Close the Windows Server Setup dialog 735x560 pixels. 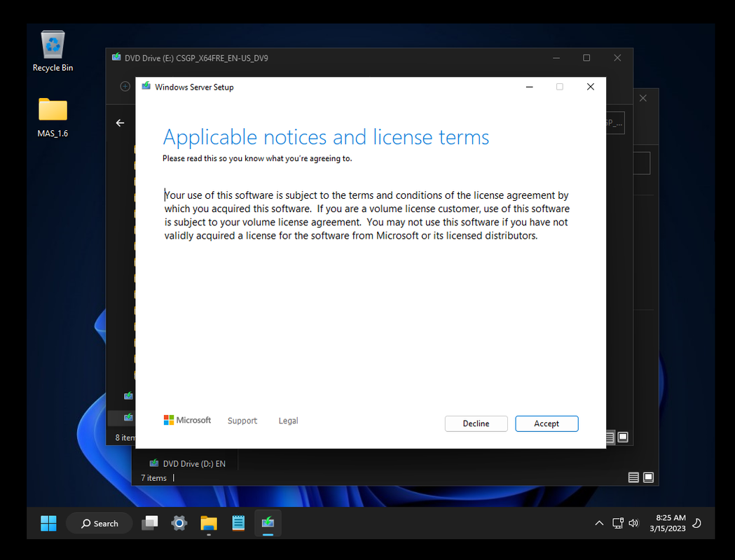click(x=591, y=87)
